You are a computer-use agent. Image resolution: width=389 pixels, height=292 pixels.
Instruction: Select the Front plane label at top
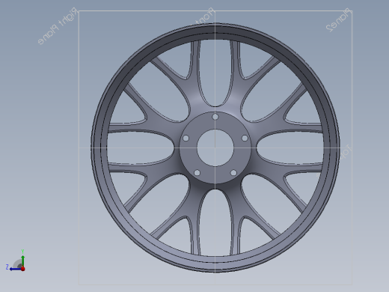204,16
